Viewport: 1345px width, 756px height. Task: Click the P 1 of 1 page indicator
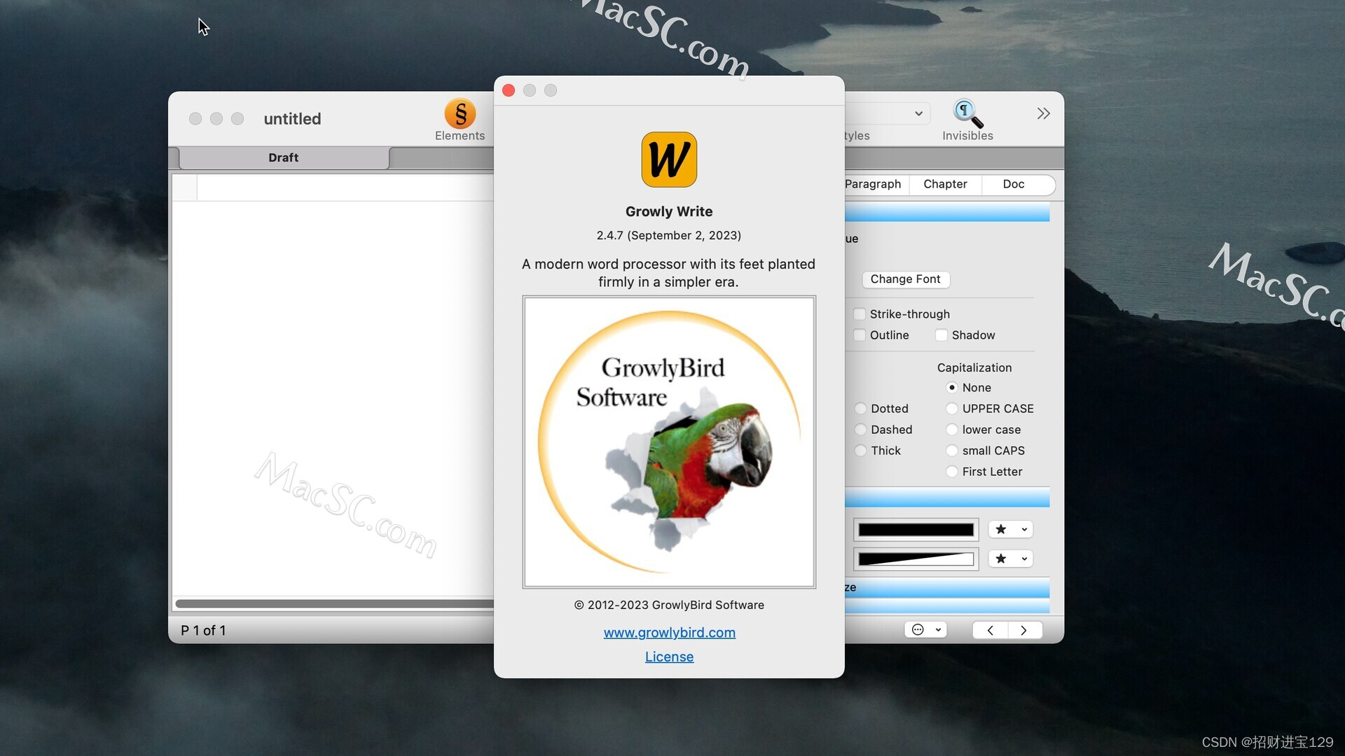click(x=203, y=630)
